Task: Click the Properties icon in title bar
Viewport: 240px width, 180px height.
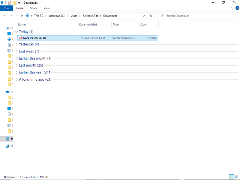Action: (10, 3)
